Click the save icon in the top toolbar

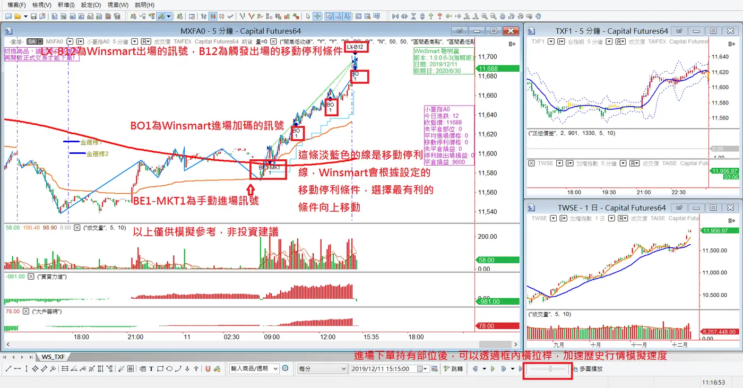pos(34,16)
